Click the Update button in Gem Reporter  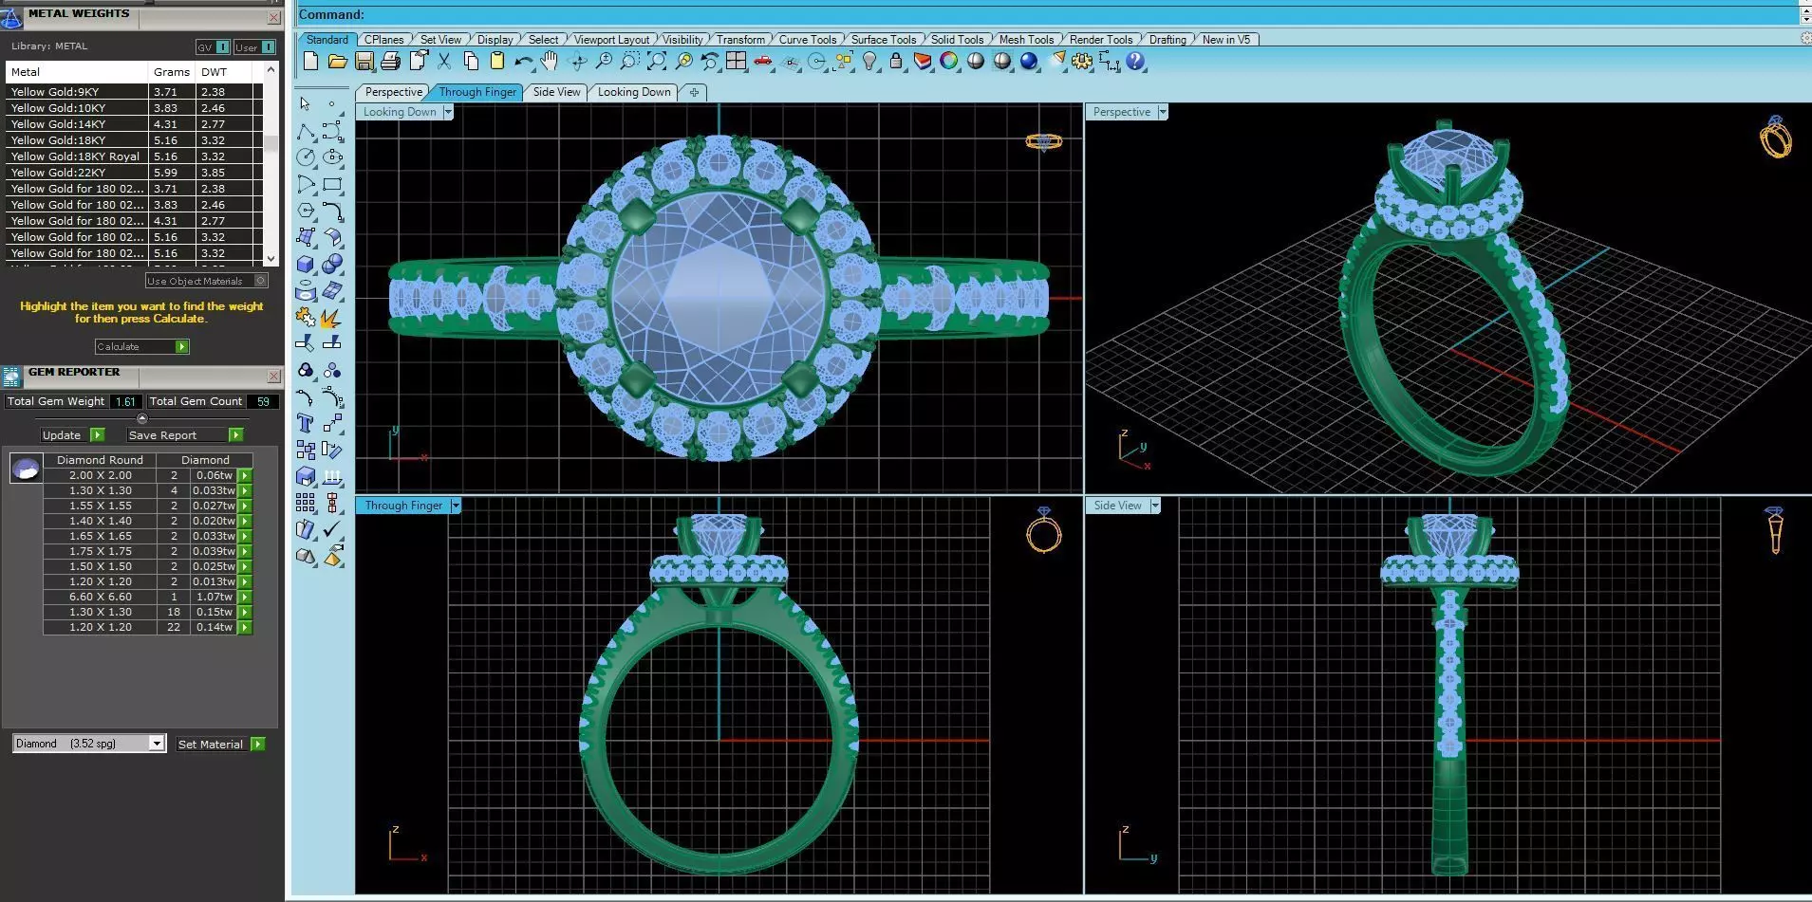(x=72, y=434)
